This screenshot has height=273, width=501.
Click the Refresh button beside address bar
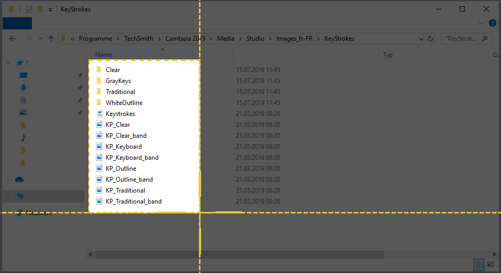tap(430, 39)
